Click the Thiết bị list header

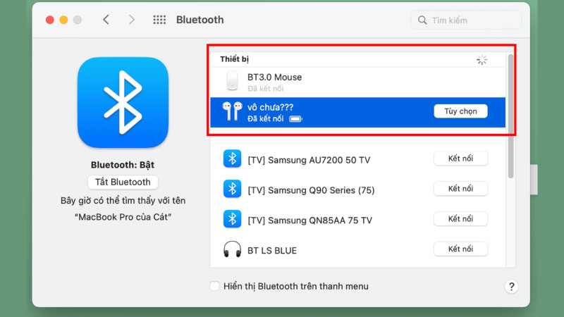tap(235, 59)
